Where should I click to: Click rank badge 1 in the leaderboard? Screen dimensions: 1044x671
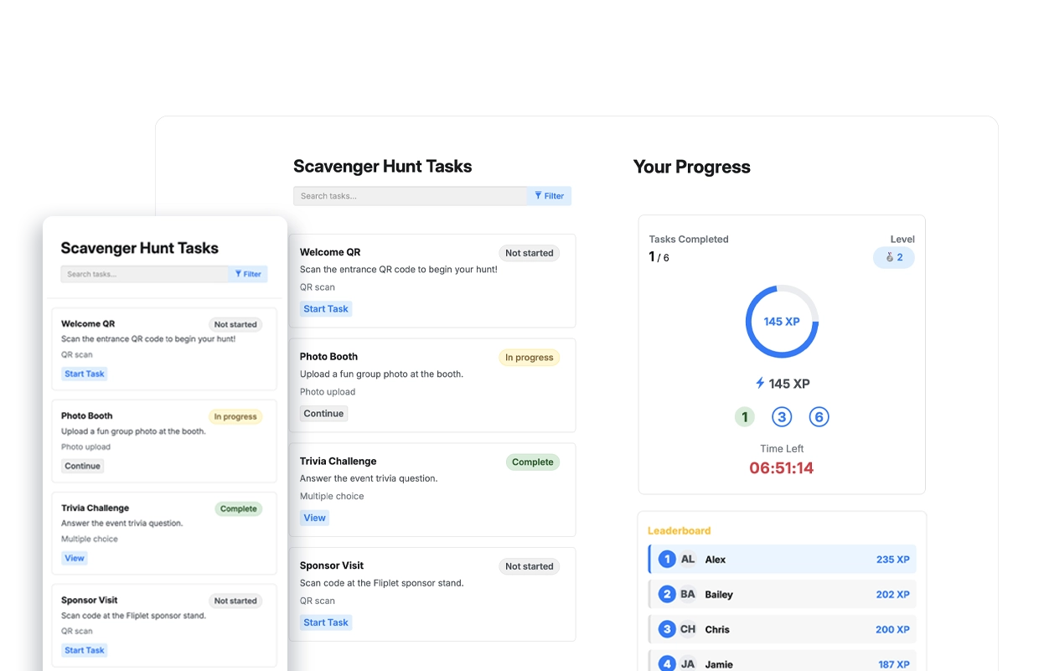coord(667,560)
